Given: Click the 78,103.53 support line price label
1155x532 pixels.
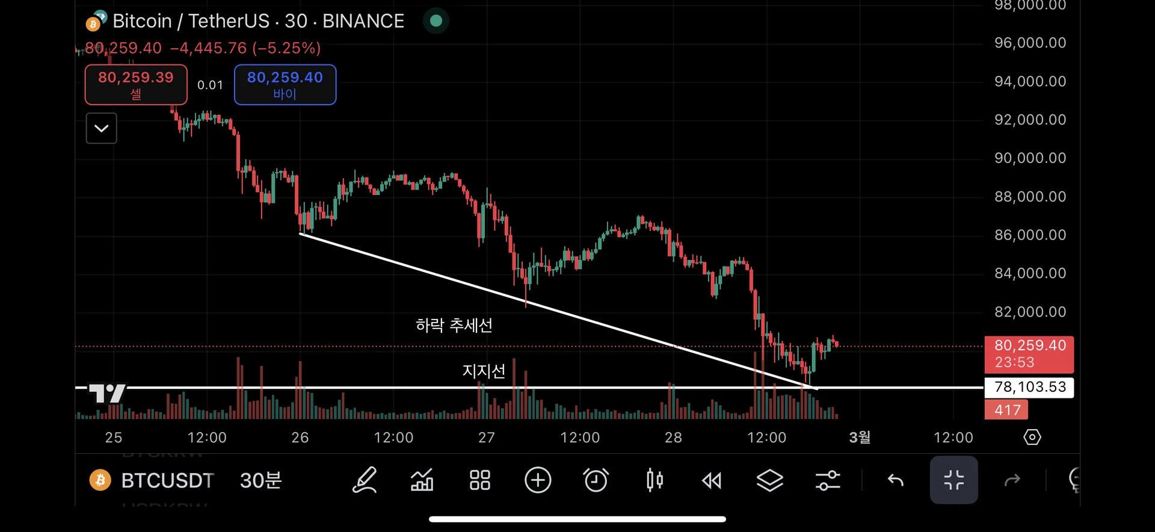Looking at the screenshot, I should (x=1029, y=387).
